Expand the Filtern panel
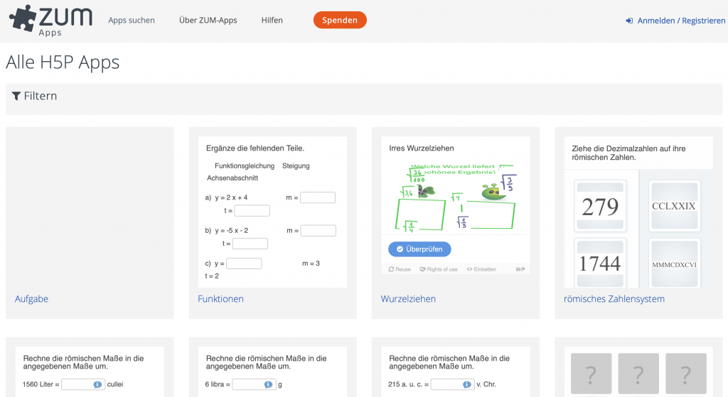Viewport: 728px width, 397px height. (41, 96)
